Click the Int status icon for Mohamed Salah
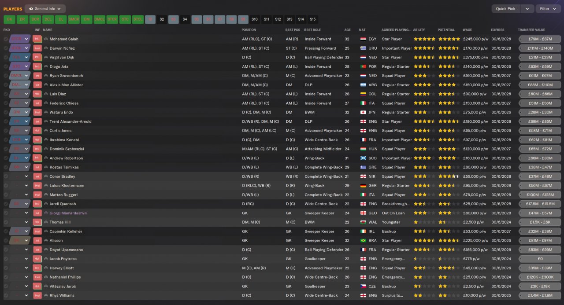 tap(37, 39)
